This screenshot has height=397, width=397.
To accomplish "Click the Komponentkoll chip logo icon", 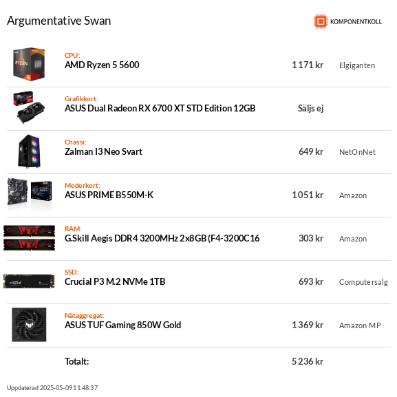I will click(x=321, y=21).
